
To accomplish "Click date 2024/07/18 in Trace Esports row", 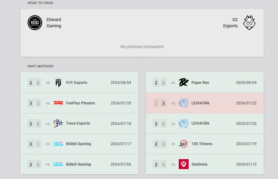I will tap(121, 123).
